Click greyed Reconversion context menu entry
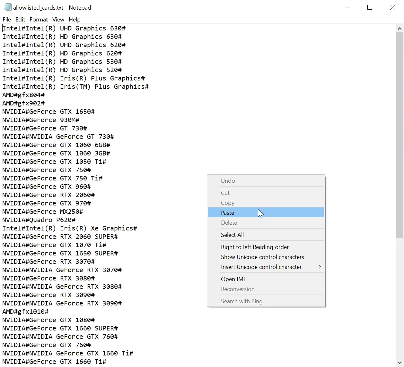404x367 pixels. 266,289
